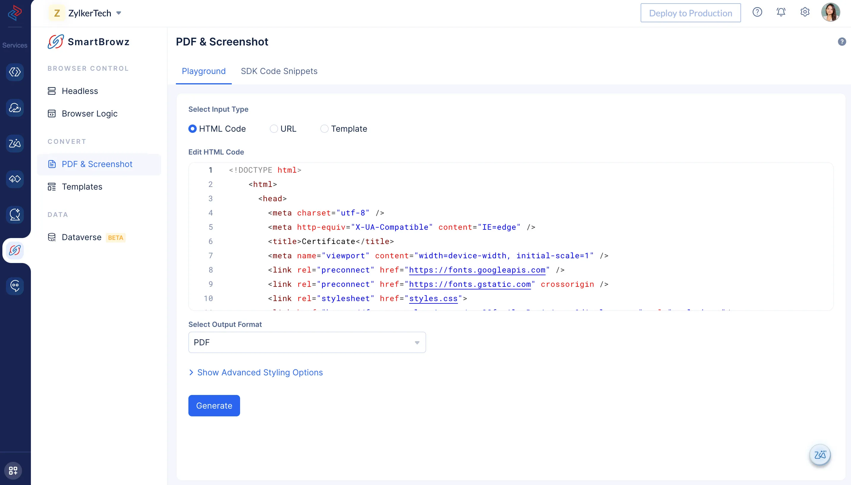Choose the Template input type
Screen dimensions: 851x485
coord(324,129)
